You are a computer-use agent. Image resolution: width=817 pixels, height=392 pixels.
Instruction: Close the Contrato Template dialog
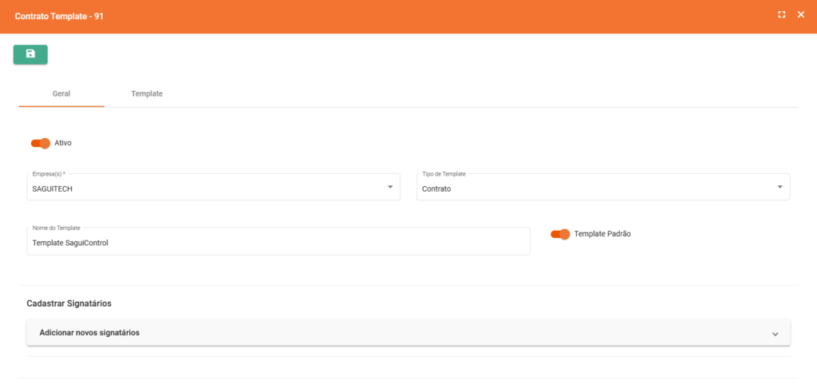pos(801,14)
